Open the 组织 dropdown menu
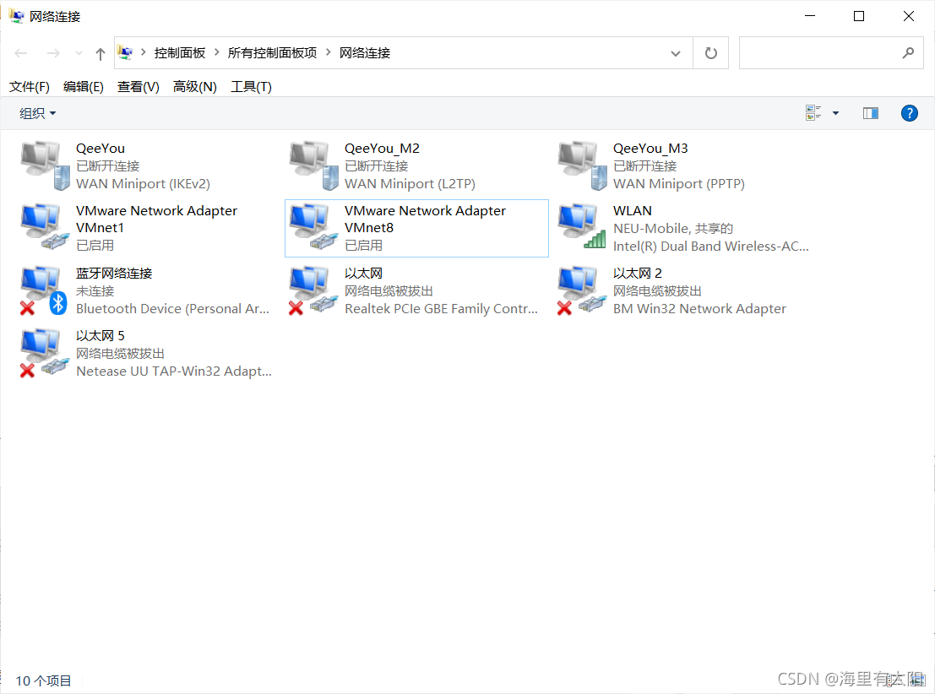The width and height of the screenshot is (935, 694). (x=37, y=113)
